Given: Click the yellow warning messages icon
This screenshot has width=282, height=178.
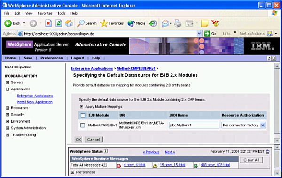Looking at the screenshot, I should [x=155, y=166].
